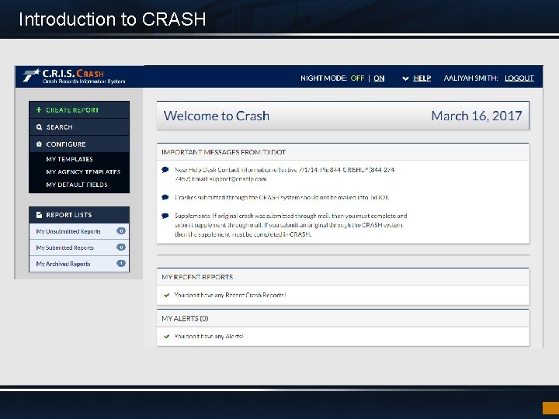The height and width of the screenshot is (419, 559).
Task: Open My Unsubmitted Reports list
Action: coord(79,231)
